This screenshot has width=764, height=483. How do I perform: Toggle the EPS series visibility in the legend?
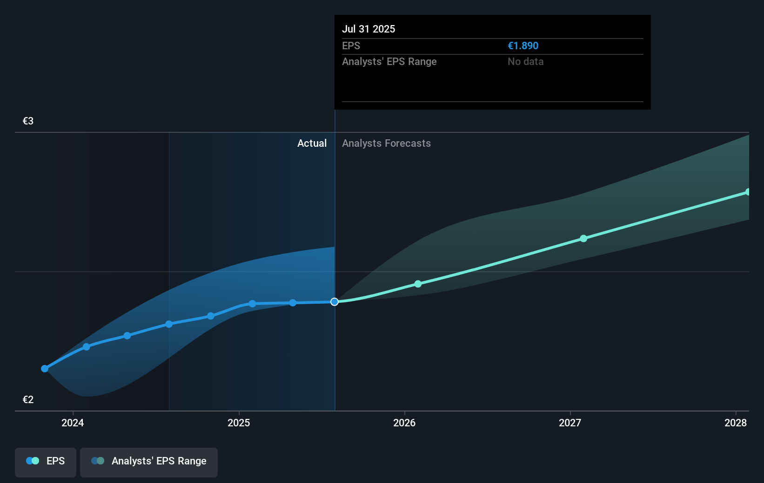[45, 462]
